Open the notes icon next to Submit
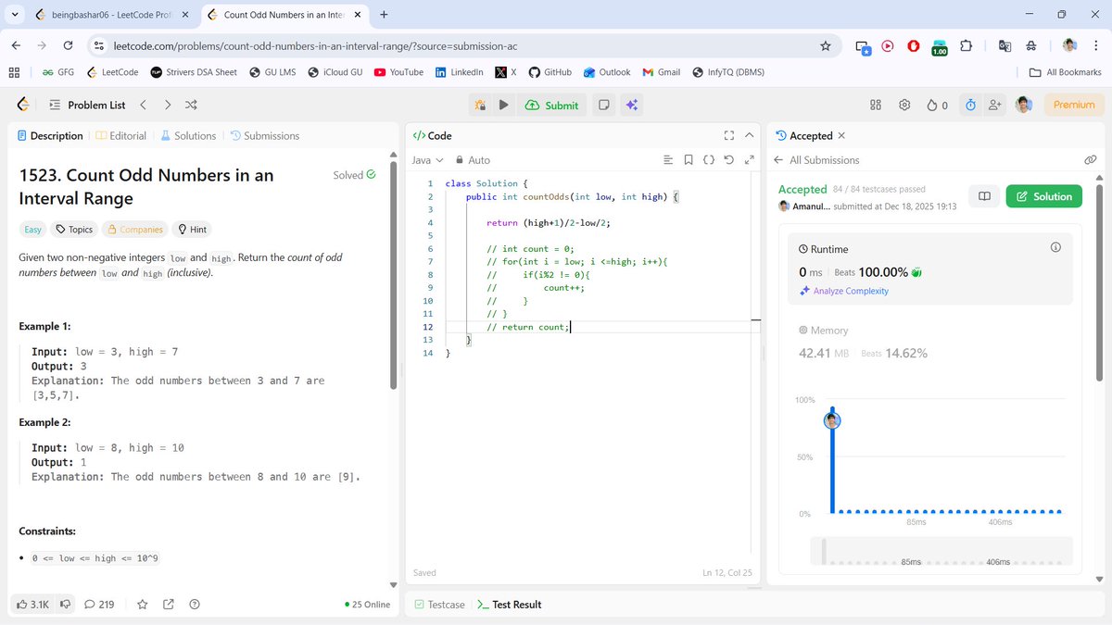 604,105
